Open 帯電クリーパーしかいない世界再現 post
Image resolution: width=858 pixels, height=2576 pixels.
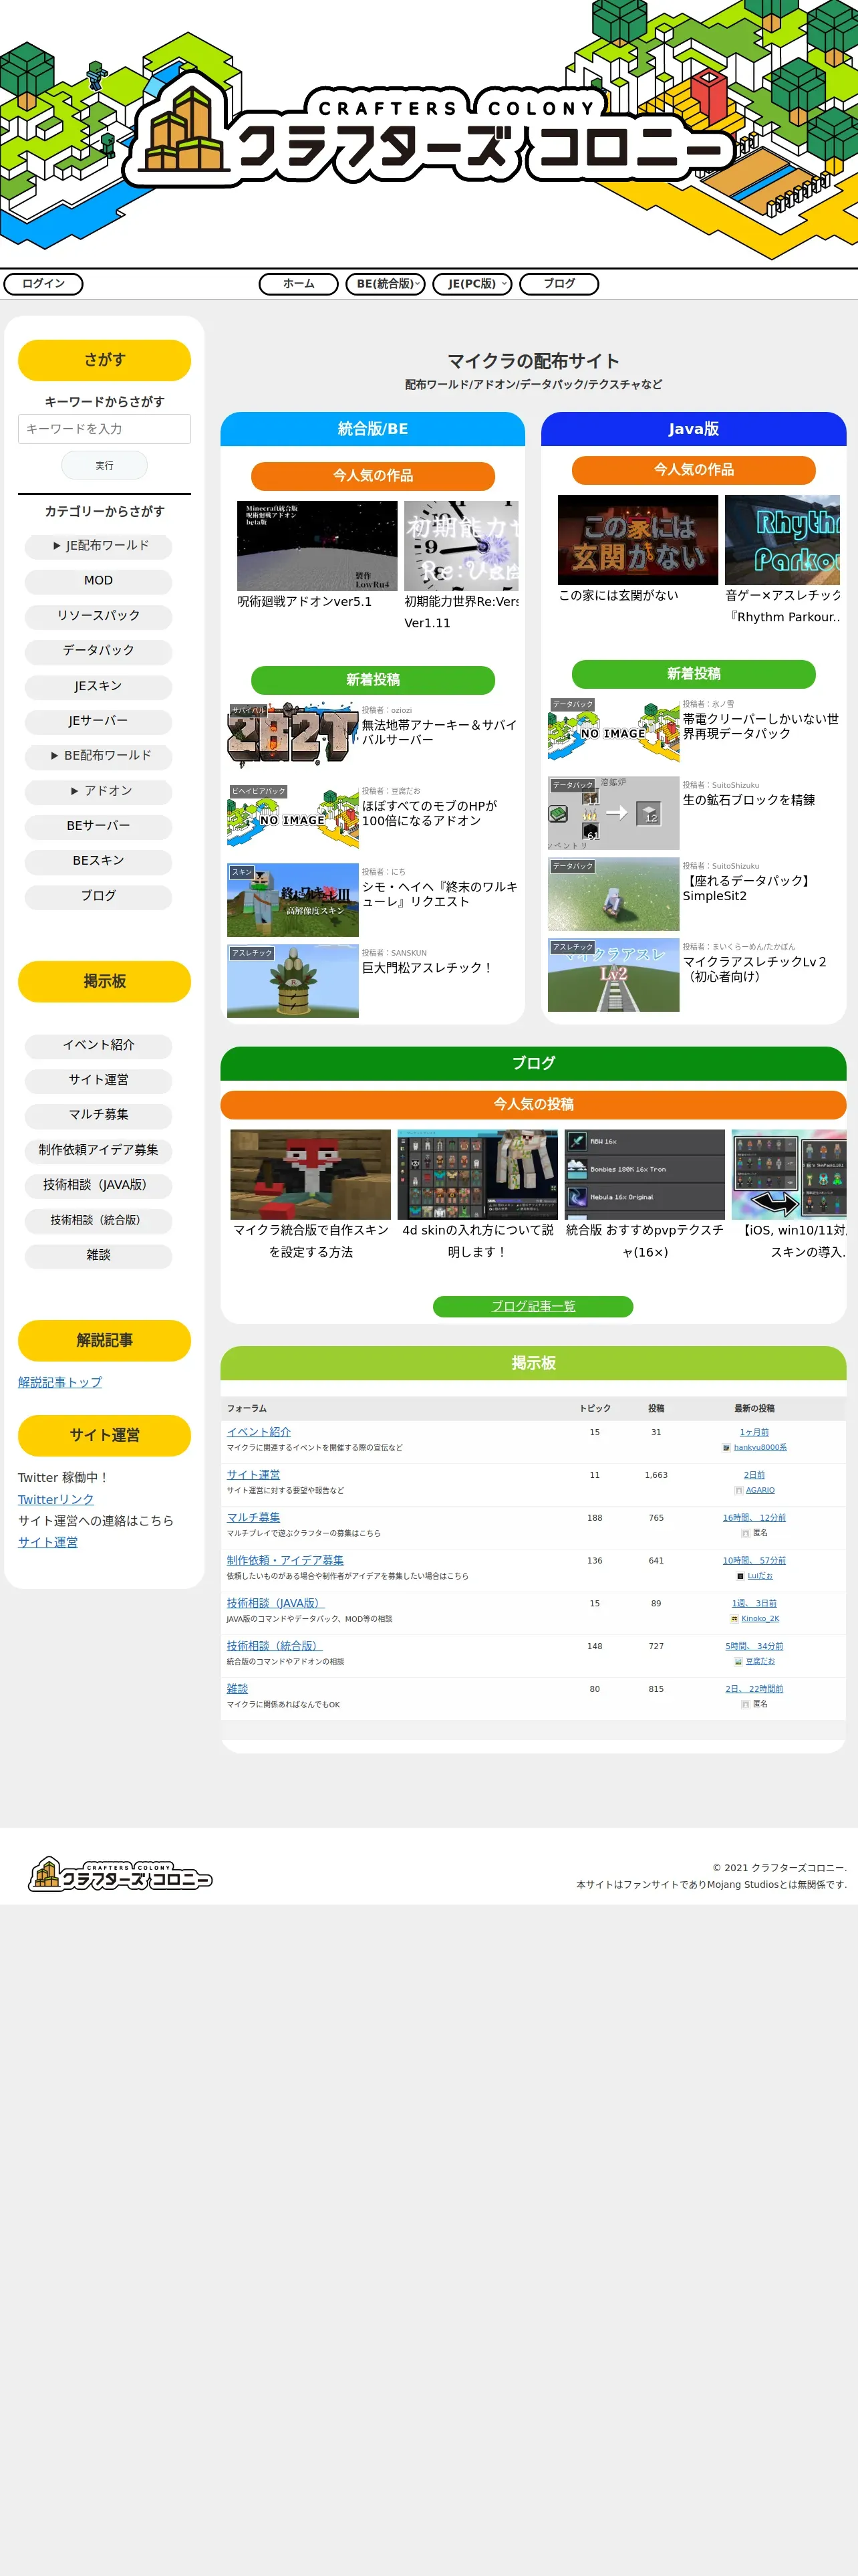click(x=761, y=726)
